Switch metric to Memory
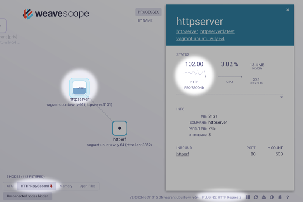 tap(66, 186)
